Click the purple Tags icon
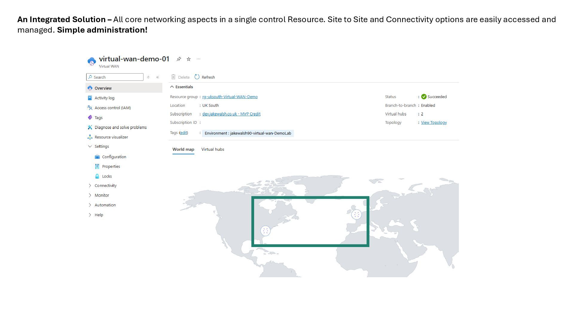The image size is (574, 323). click(90, 118)
